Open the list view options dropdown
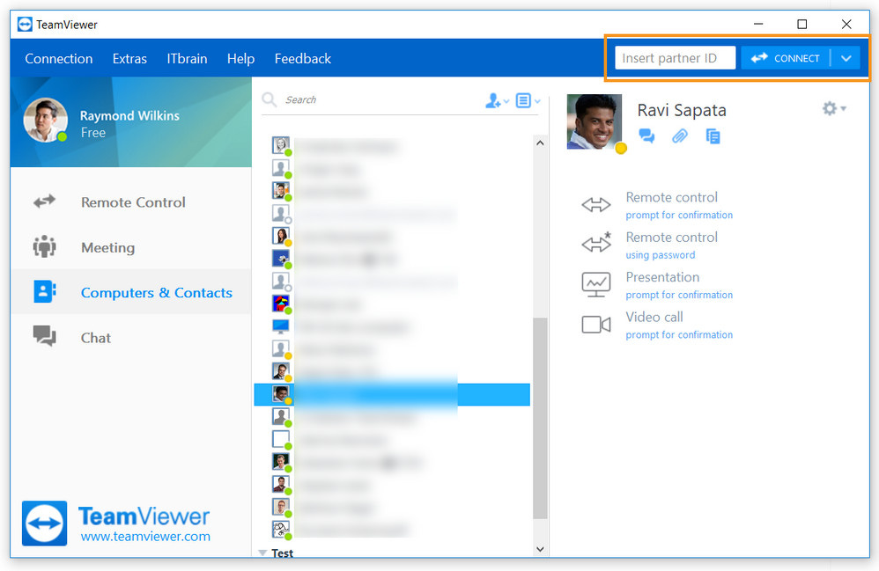Screen dimensions: 879x571 click(x=528, y=101)
